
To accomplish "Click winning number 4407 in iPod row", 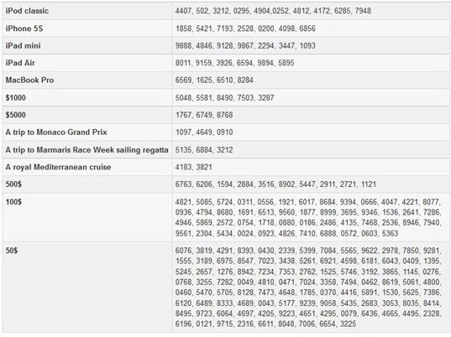I will point(183,11).
